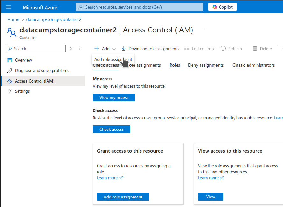Click the download arrow icon

pyautogui.click(x=123, y=48)
